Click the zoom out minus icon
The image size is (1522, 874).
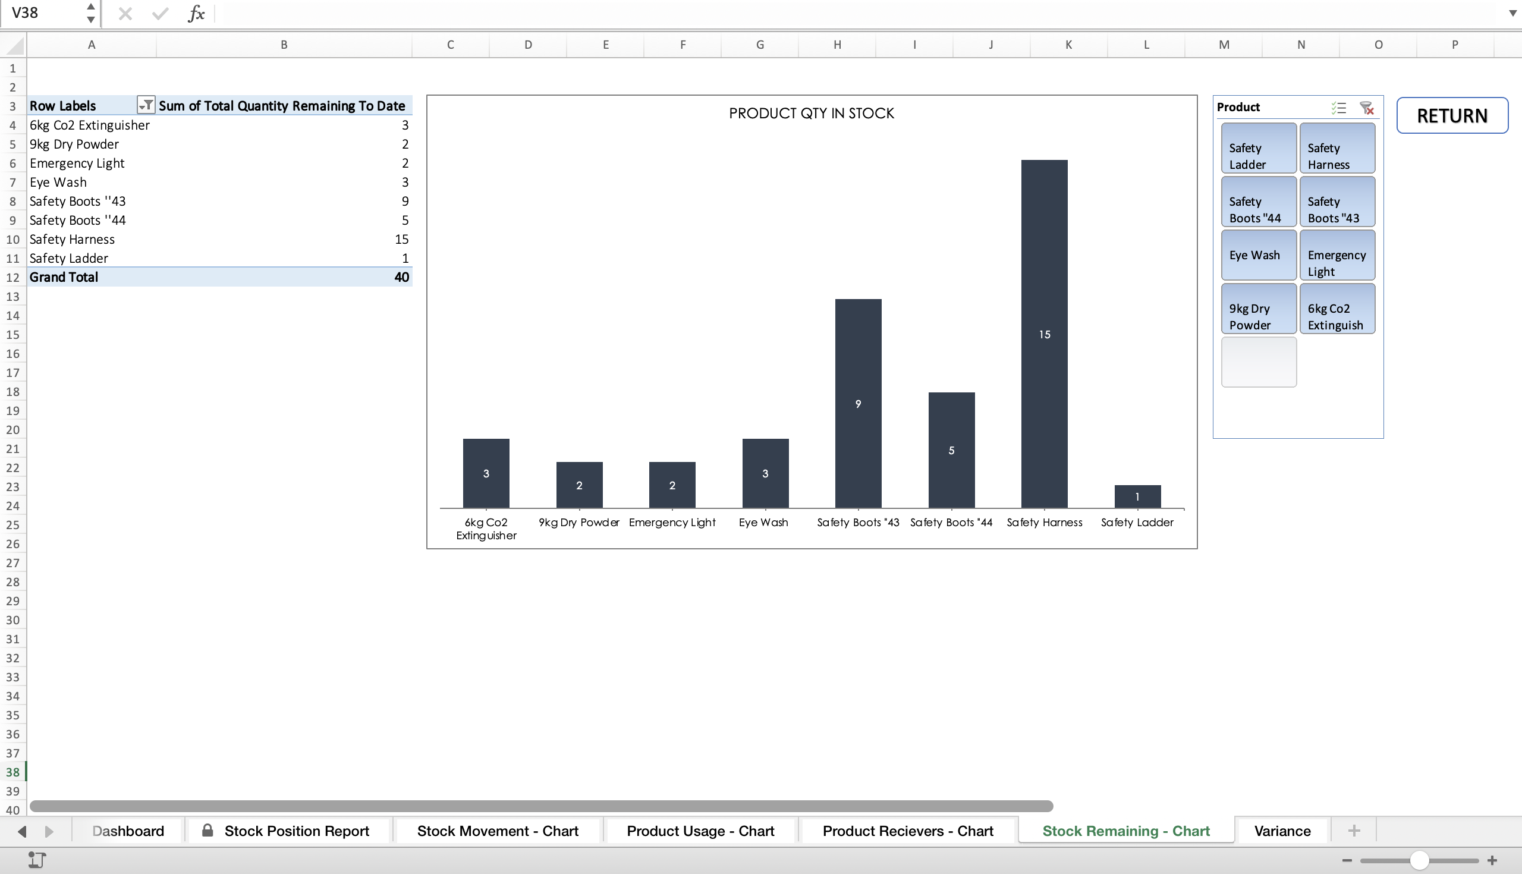pos(1347,860)
